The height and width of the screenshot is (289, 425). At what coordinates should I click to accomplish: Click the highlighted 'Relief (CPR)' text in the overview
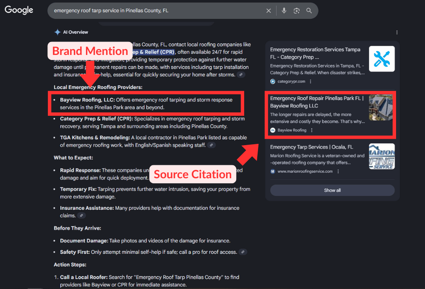coord(159,52)
